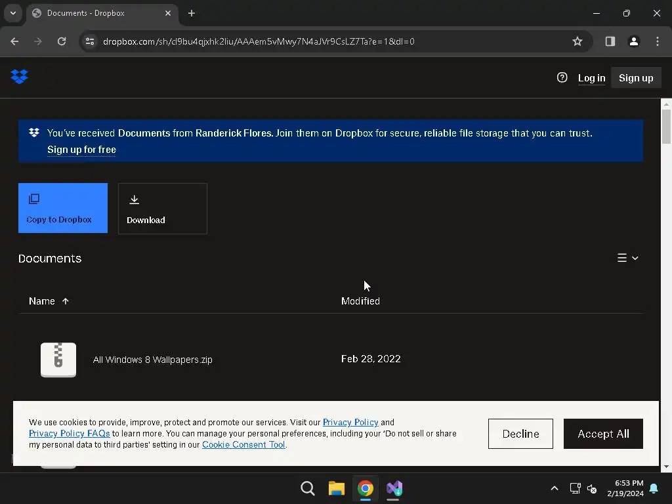Sort by Name column header
This screenshot has height=504, width=672.
point(49,301)
